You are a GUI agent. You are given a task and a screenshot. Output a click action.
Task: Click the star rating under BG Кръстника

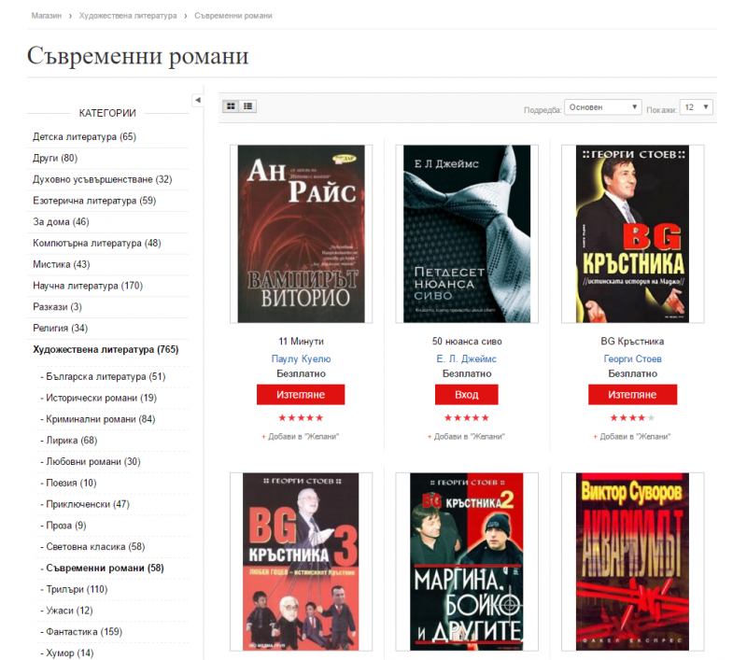click(632, 417)
